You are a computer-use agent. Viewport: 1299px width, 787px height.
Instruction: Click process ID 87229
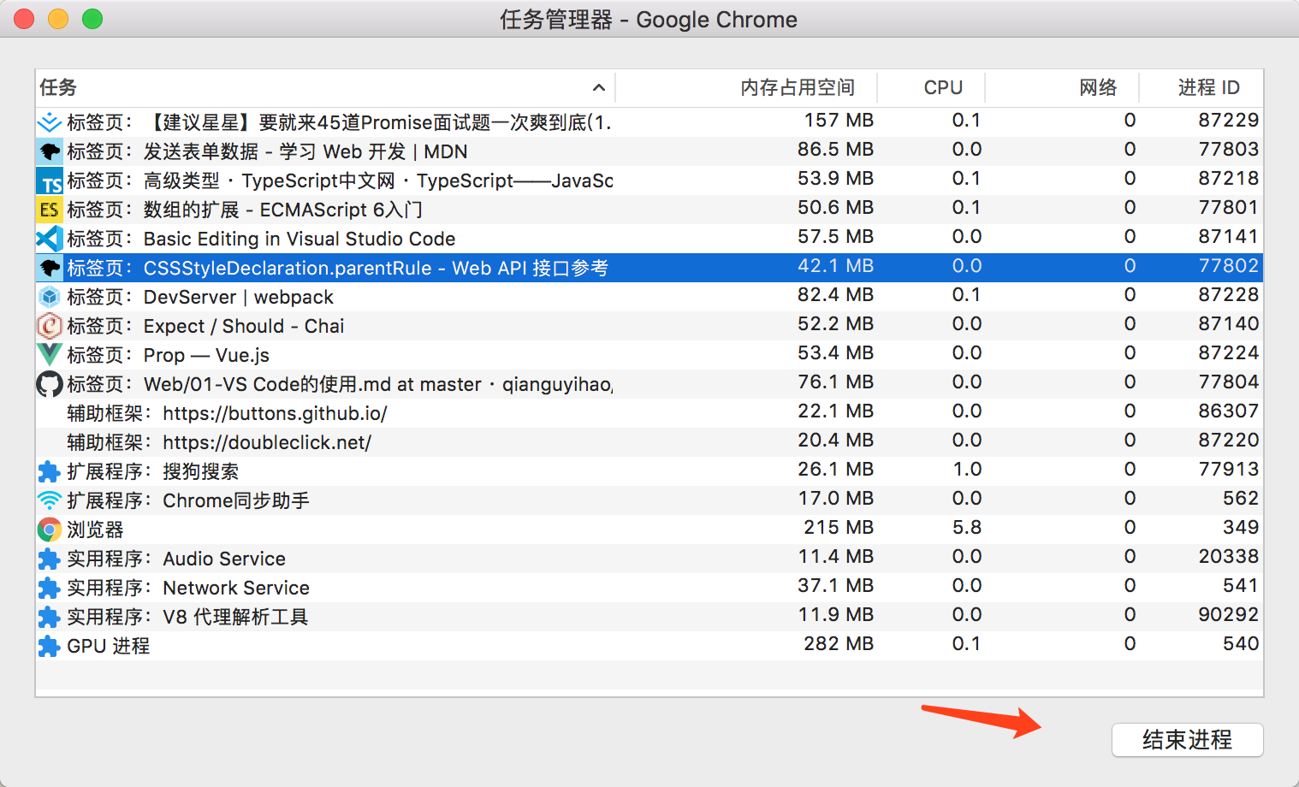(1229, 120)
